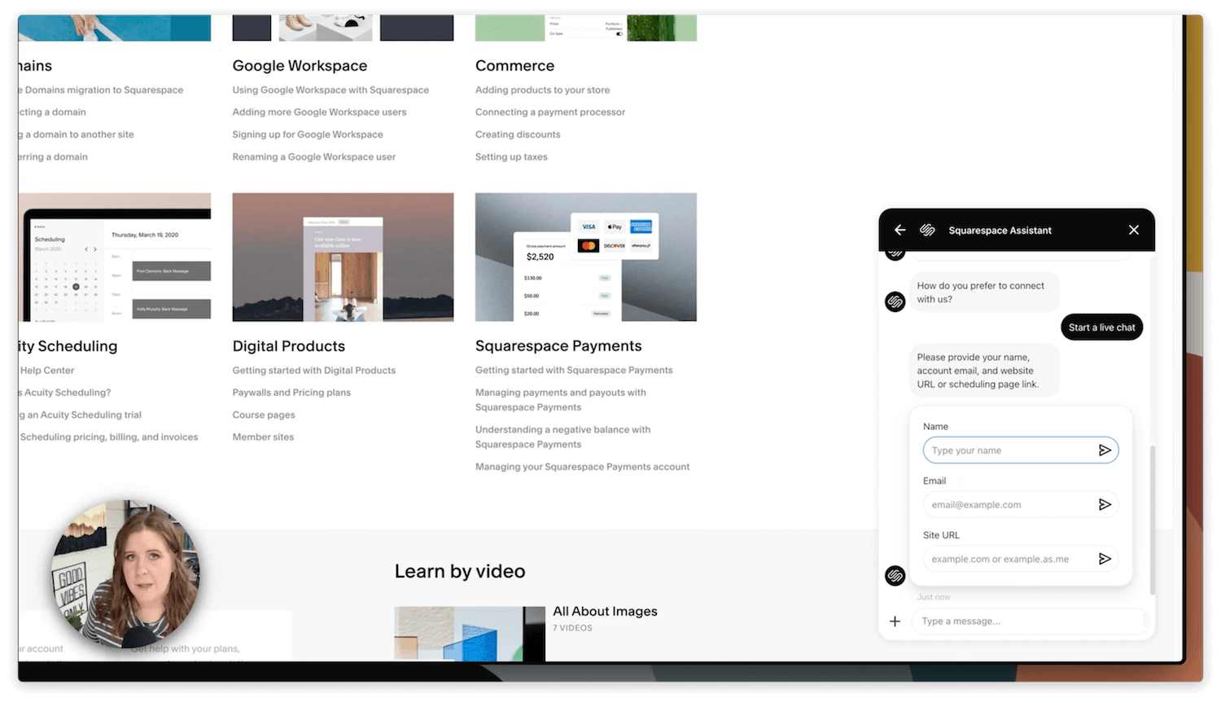Open Course pages link
This screenshot has width=1221, height=703.
point(264,415)
